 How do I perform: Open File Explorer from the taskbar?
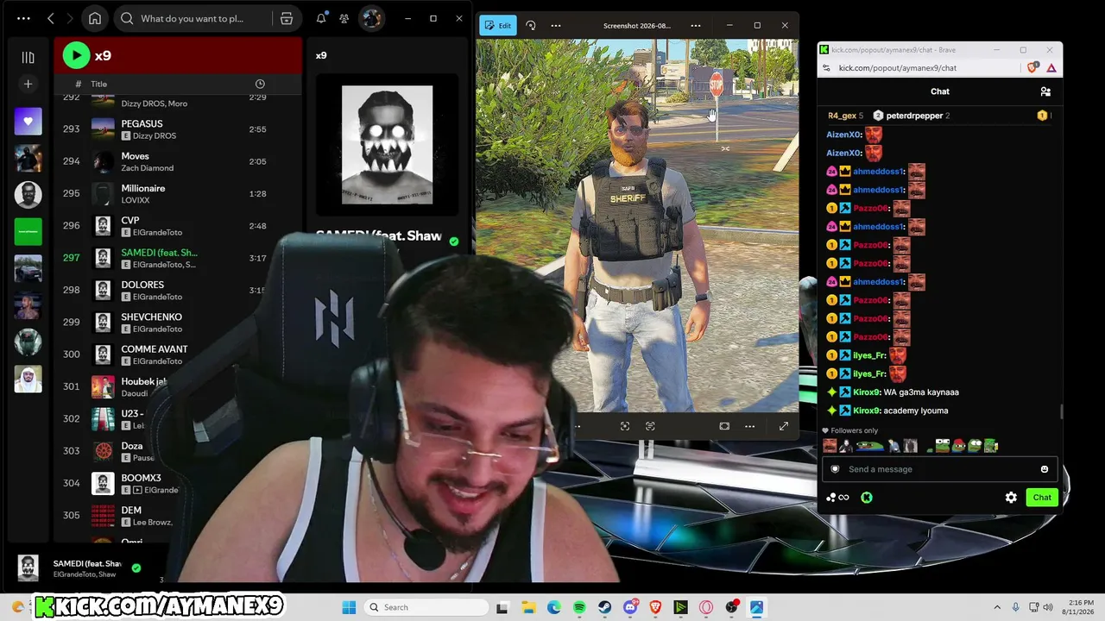click(x=528, y=607)
